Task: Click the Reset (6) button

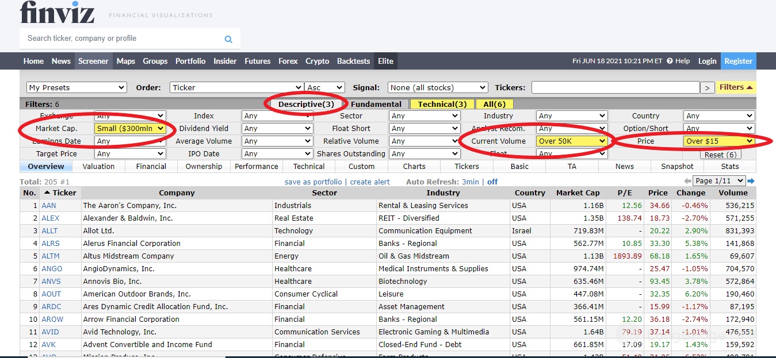Action: pos(720,155)
